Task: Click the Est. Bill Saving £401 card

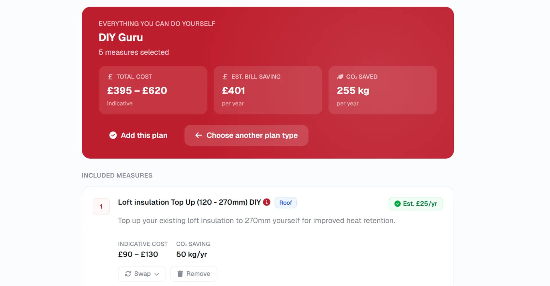Action: click(268, 90)
